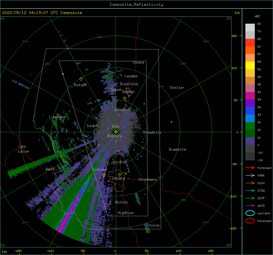The width and height of the screenshot is (273, 255).
Task: Click the white cross marker west of Drumheller
Action: [x=171, y=122]
